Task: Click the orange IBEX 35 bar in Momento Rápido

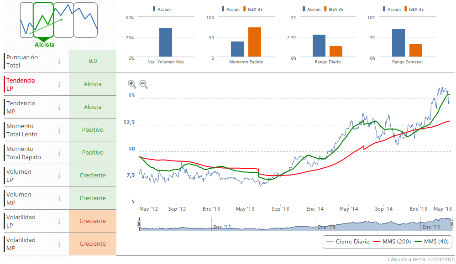Action: click(255, 42)
